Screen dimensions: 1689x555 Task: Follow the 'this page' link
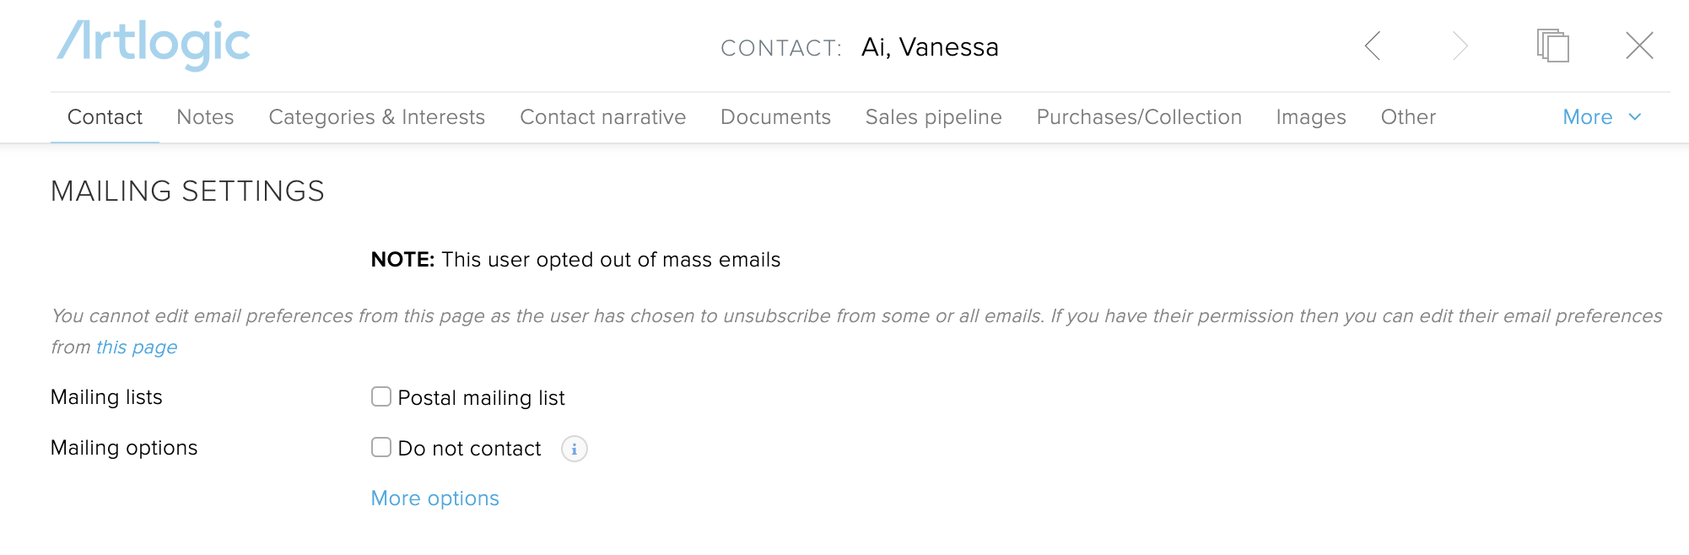click(137, 348)
